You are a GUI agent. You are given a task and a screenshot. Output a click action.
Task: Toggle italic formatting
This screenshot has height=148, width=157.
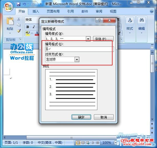tap(34, 27)
